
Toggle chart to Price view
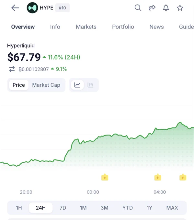tap(19, 85)
